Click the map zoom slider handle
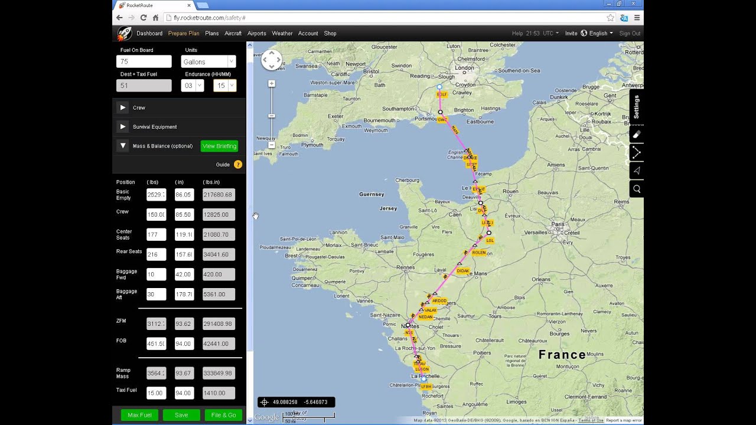Viewport: 756px width, 425px height. [x=272, y=116]
